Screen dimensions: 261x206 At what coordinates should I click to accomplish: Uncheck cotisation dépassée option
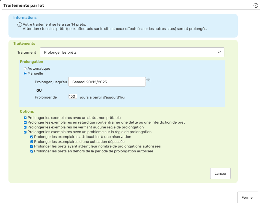click(x=32, y=142)
